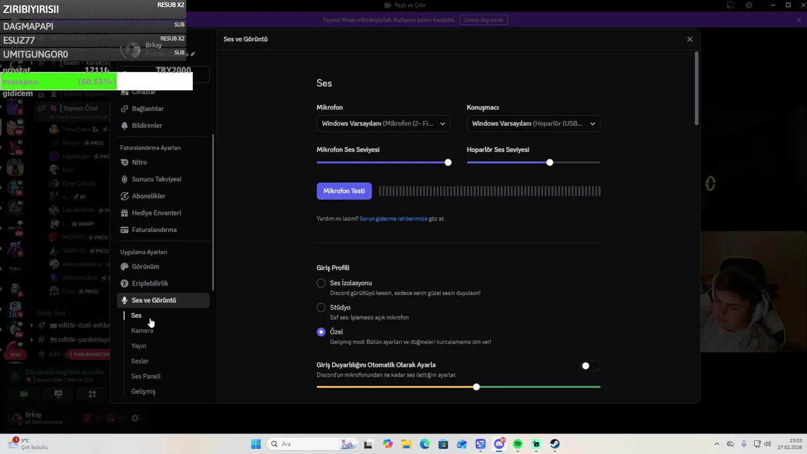Open the Konuşmacı device dropdown
807x454 pixels.
(x=533, y=124)
